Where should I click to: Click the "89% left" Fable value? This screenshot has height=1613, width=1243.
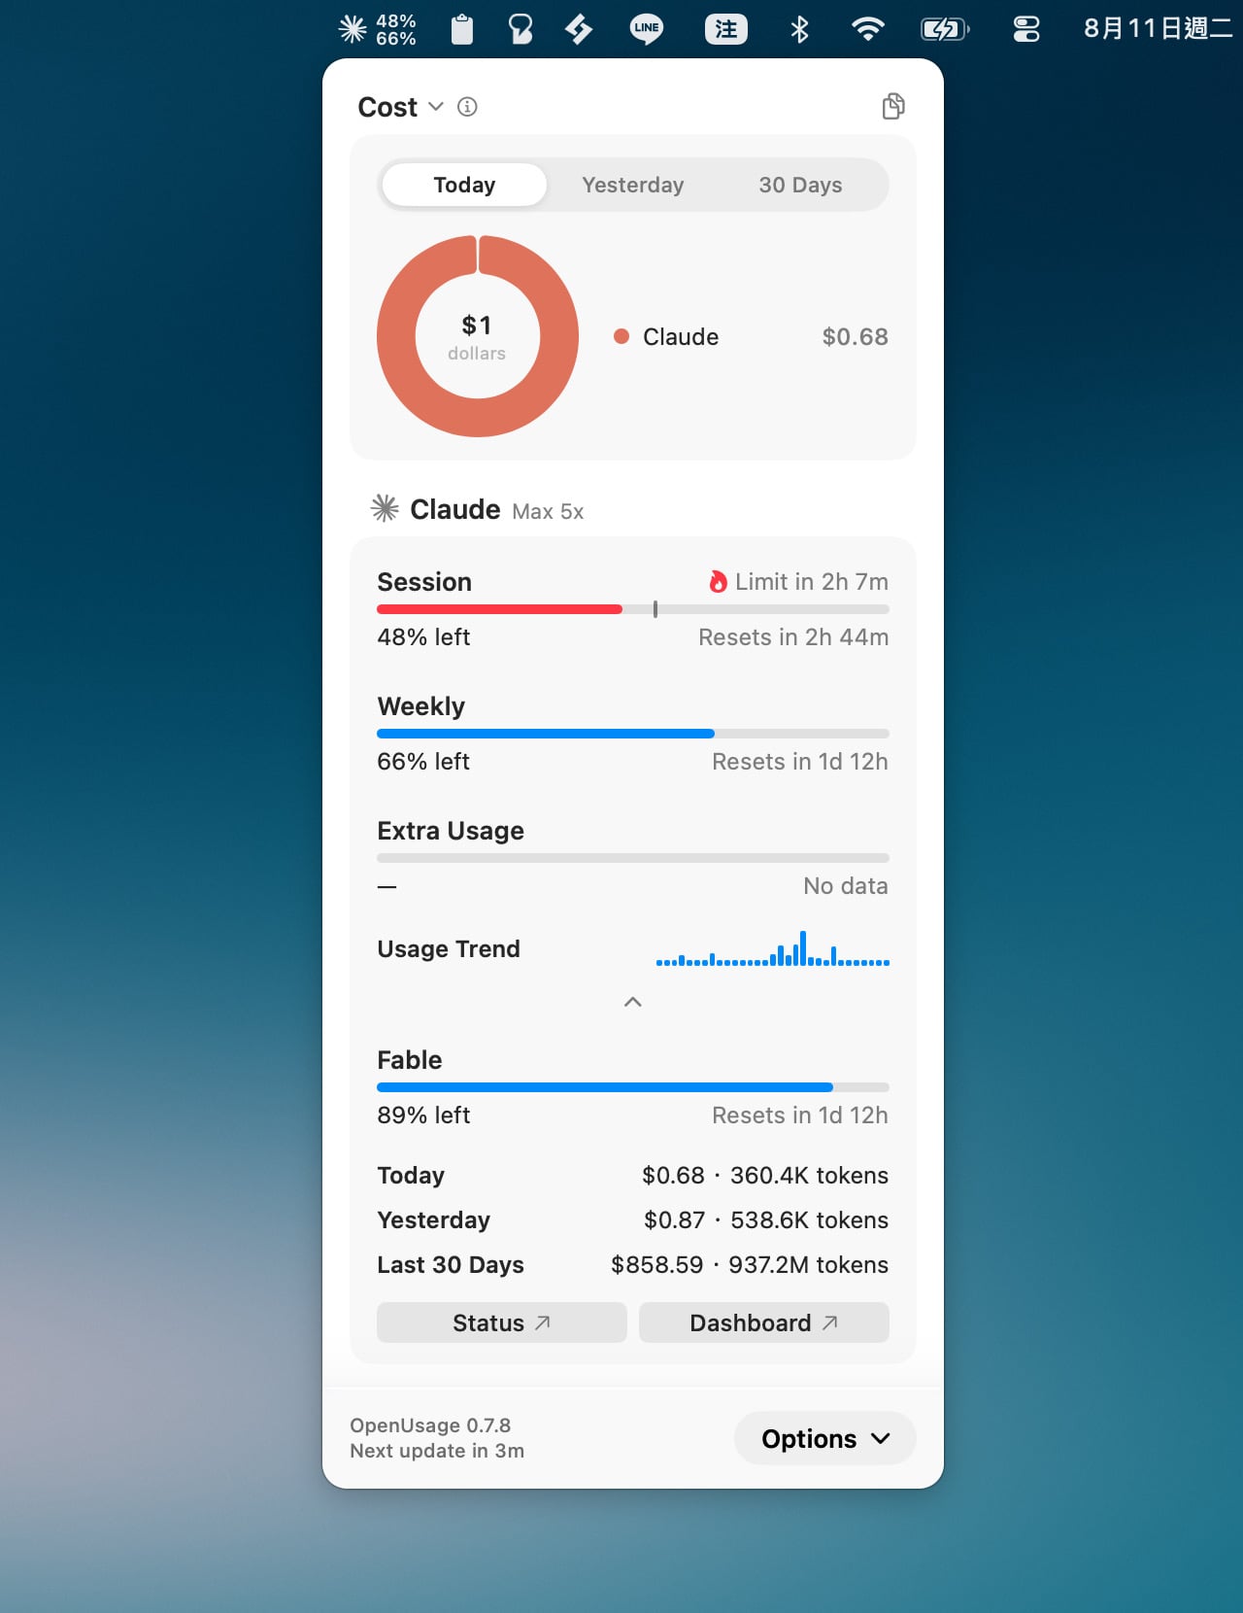pos(423,1115)
